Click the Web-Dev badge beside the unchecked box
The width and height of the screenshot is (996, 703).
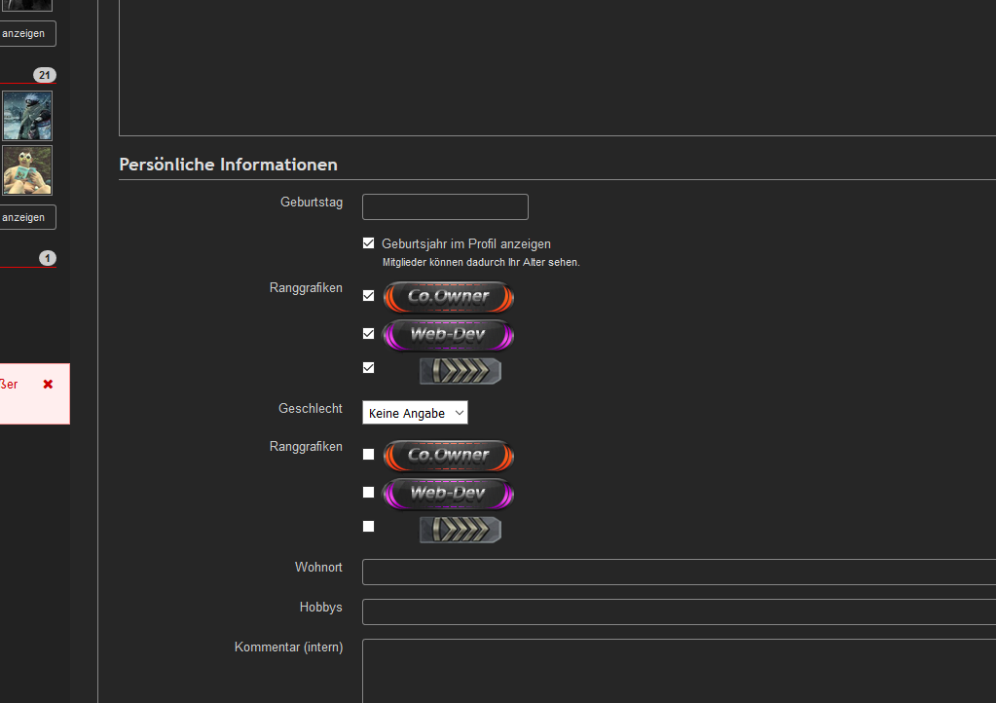448,493
